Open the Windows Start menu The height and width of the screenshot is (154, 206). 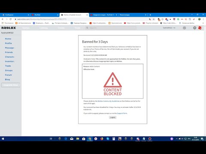tap(3, 139)
